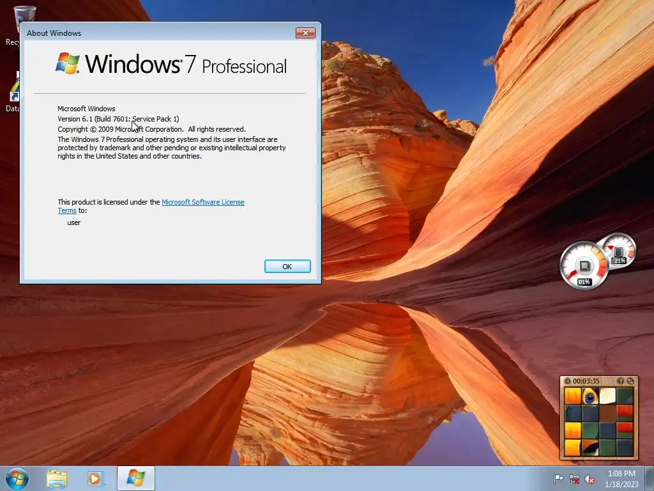Image resolution: width=654 pixels, height=491 pixels.
Task: Click the black-and-orange beak tip puzzle tile
Action: (x=590, y=448)
